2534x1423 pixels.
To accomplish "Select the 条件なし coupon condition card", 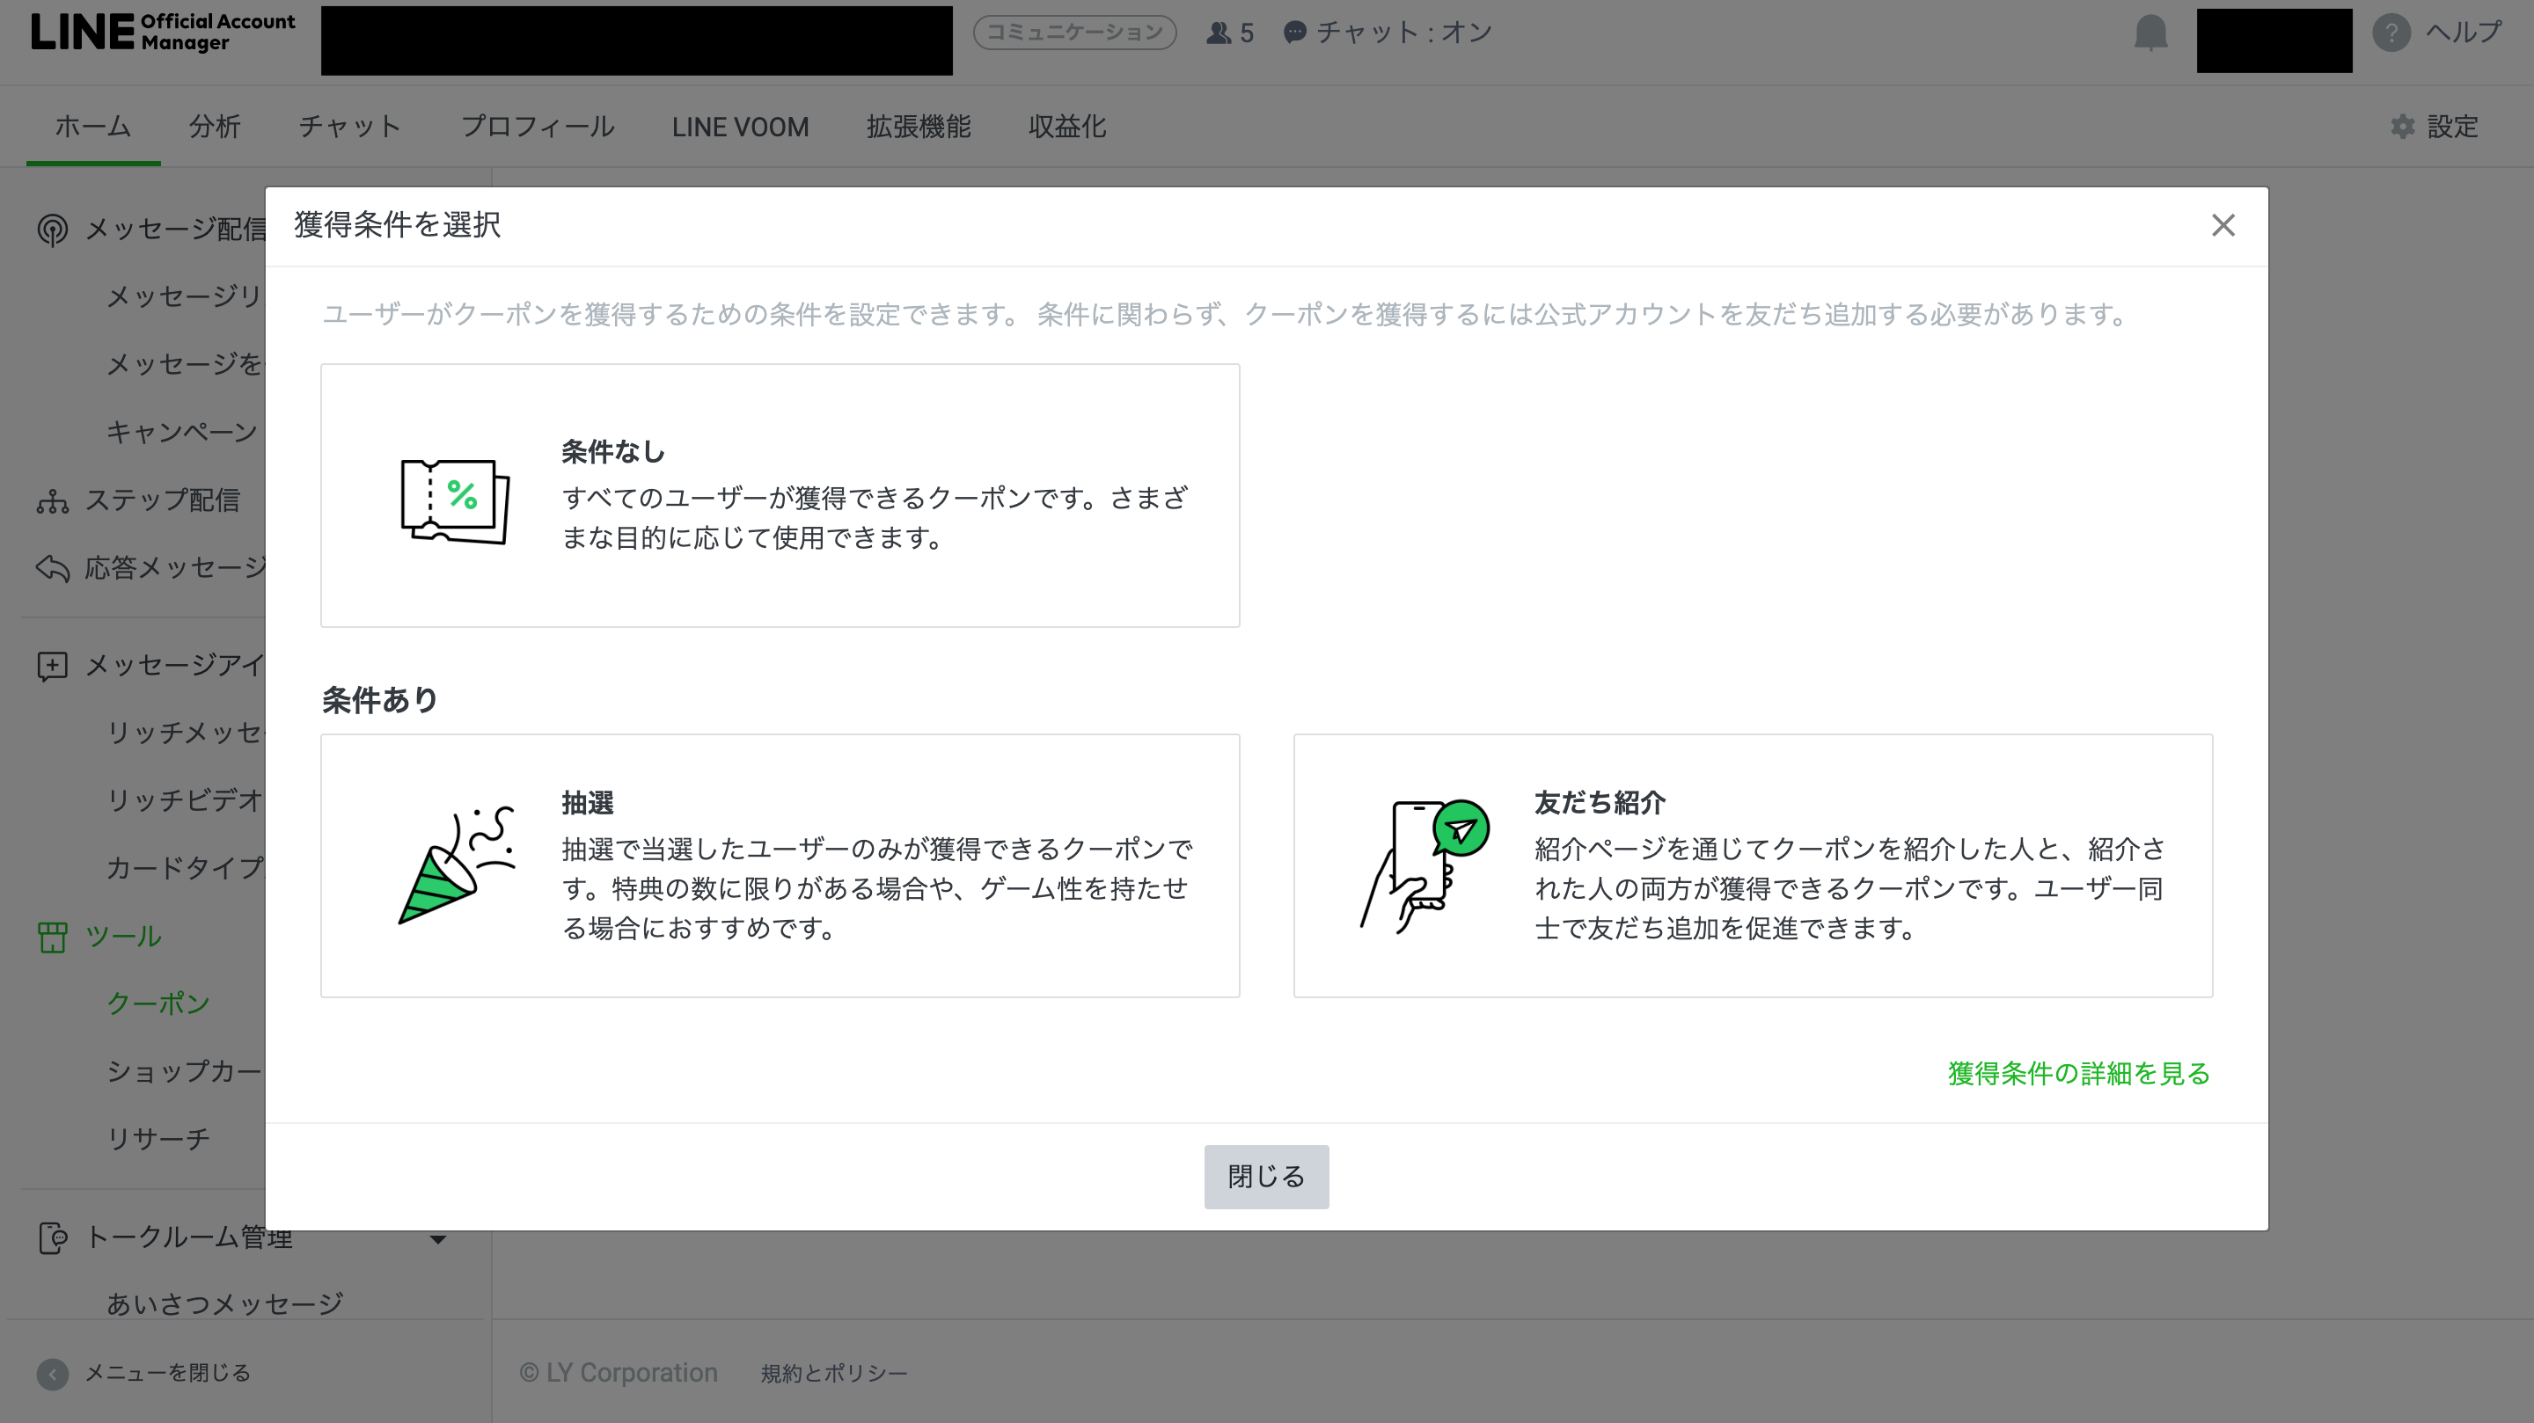I will (x=779, y=496).
